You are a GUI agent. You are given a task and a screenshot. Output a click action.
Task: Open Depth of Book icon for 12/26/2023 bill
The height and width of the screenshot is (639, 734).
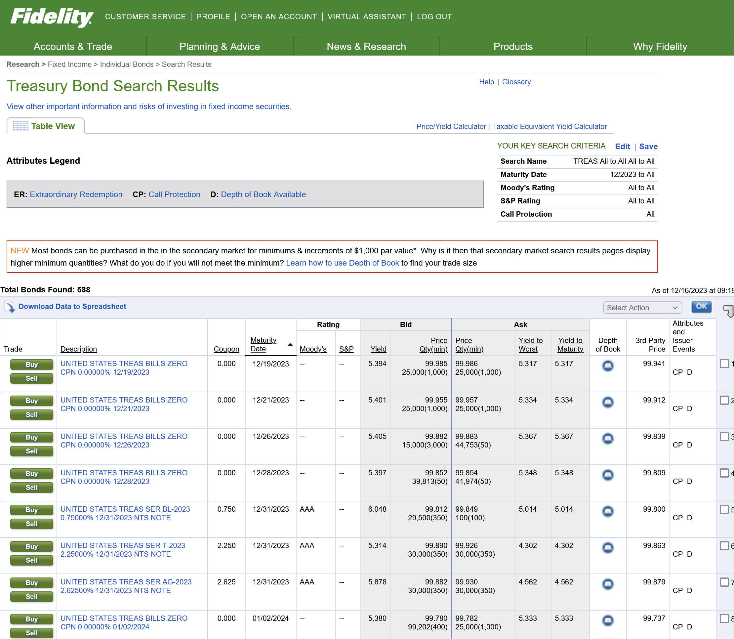click(607, 439)
